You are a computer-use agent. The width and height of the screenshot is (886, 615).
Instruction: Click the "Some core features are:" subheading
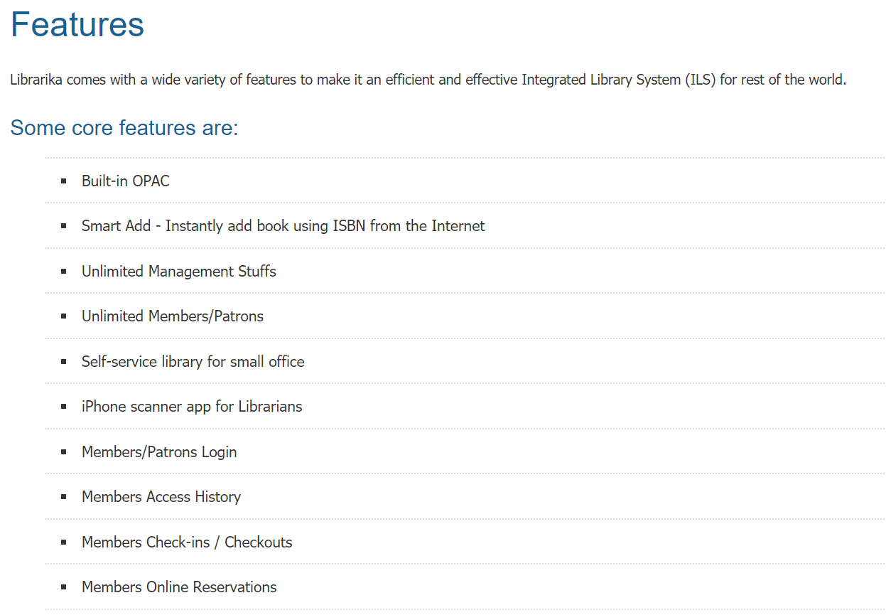[124, 128]
